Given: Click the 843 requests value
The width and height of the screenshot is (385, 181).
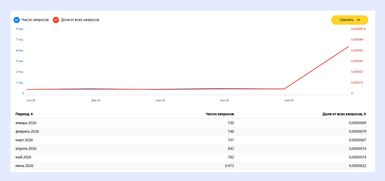Looking at the screenshot, I should [x=231, y=149].
